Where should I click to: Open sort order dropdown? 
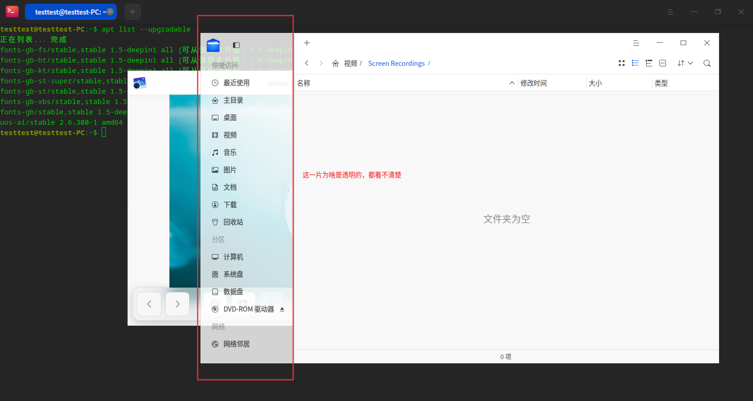[x=685, y=63]
